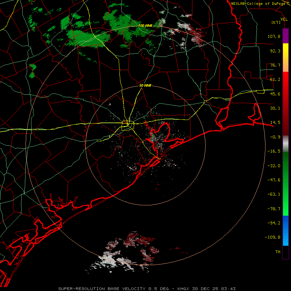Image resolution: width=291 pixels, height=291 pixels.
Task: Select the -63.1 velocity scale value
Action: click(x=274, y=194)
